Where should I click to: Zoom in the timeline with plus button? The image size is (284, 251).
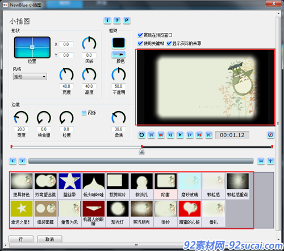(270, 161)
